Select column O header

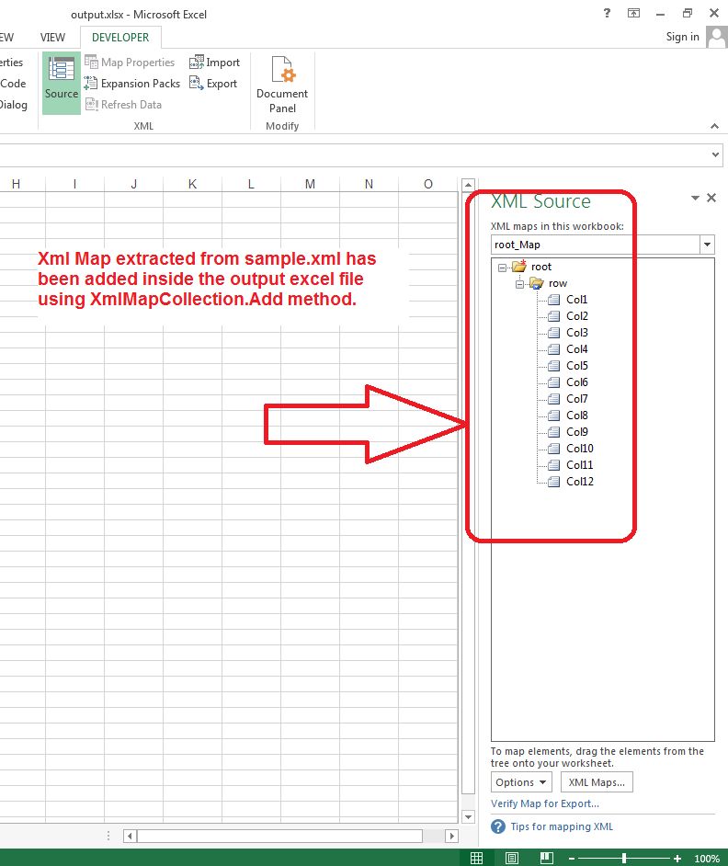(428, 185)
